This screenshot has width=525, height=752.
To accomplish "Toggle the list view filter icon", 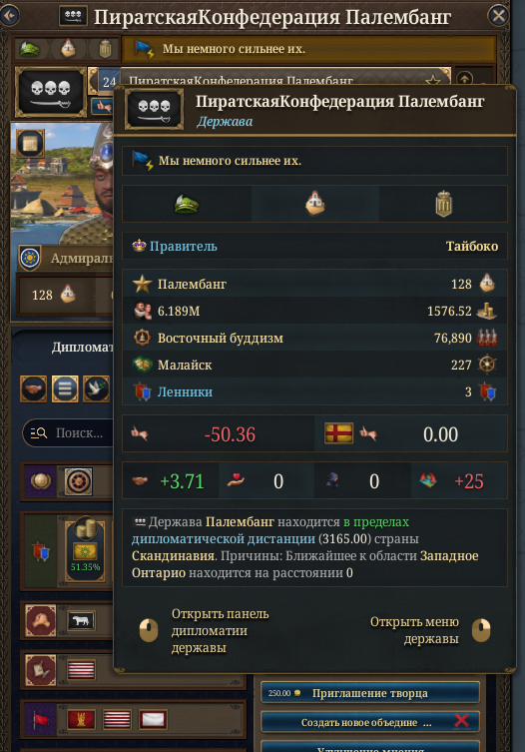I will (65, 388).
